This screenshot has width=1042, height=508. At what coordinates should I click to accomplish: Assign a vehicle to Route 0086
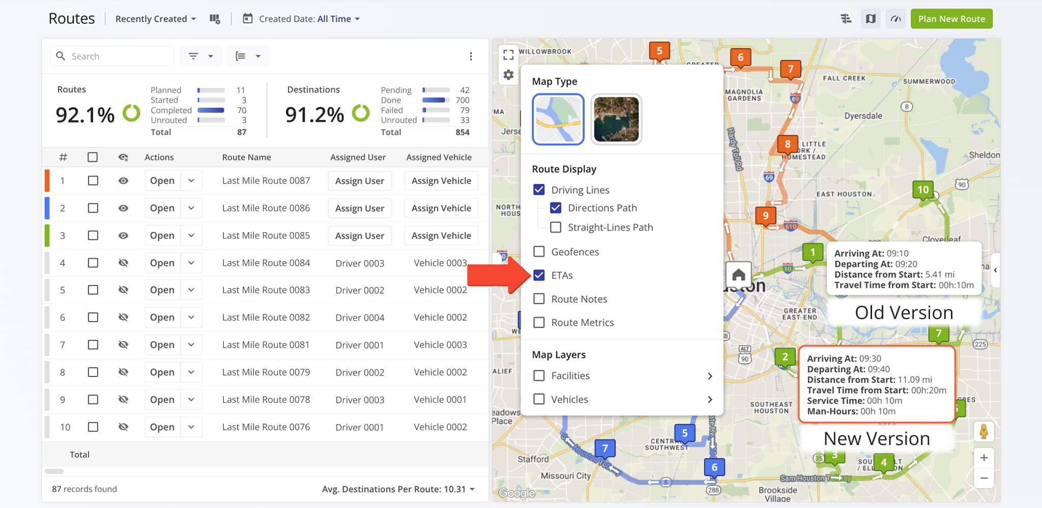coord(441,208)
